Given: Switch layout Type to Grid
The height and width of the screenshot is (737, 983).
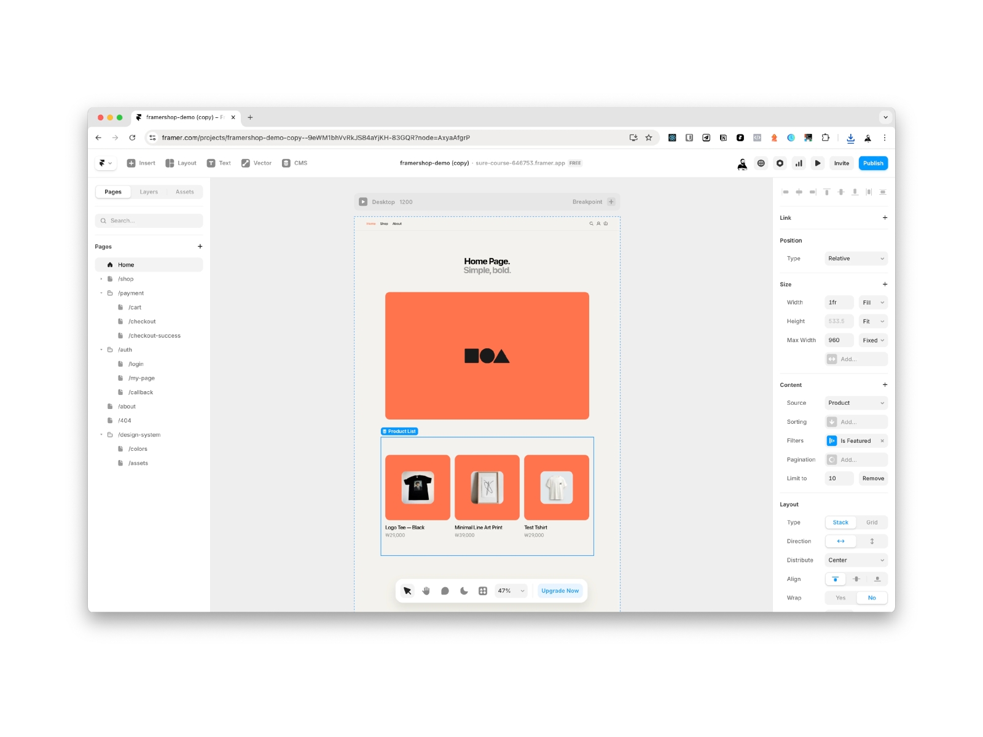Looking at the screenshot, I should coord(872,523).
